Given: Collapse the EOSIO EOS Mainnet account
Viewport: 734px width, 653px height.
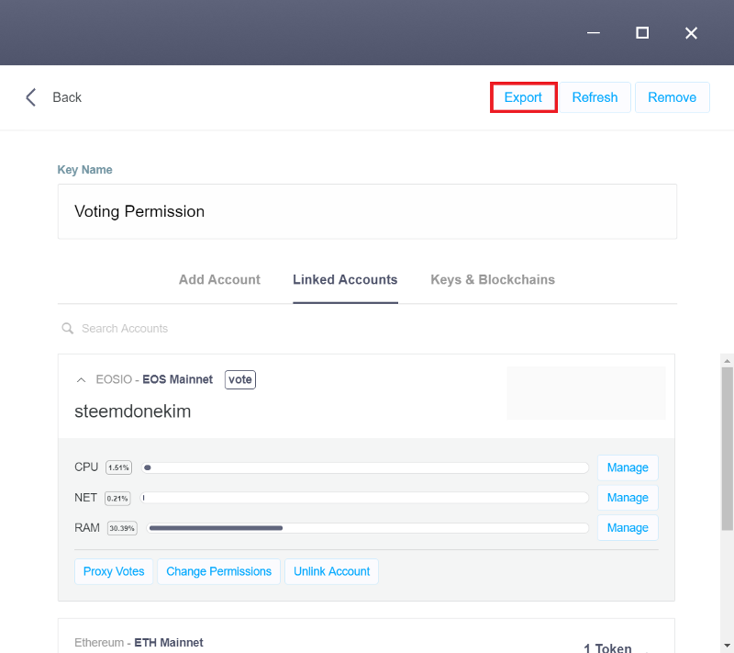Looking at the screenshot, I should [81, 380].
